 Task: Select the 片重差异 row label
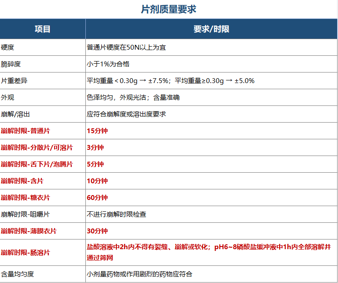(14, 81)
